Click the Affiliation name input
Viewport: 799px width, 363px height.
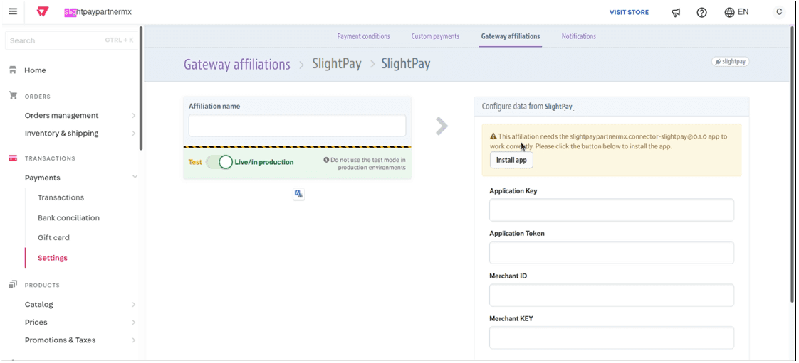coord(297,125)
